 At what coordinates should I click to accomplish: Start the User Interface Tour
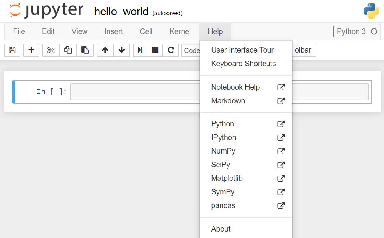pos(242,50)
